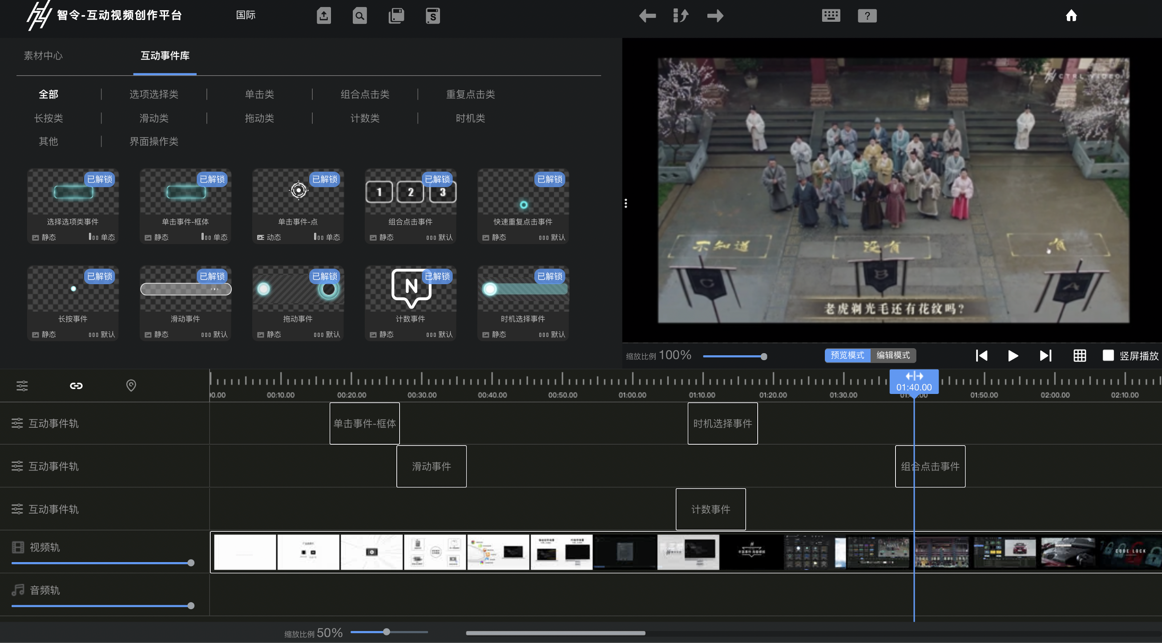Select 单击事件-框体 clip on timeline
The image size is (1162, 643).
click(x=364, y=423)
